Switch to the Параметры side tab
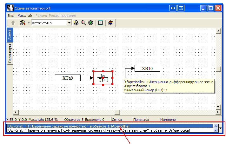226x144 pixels. point(10,54)
